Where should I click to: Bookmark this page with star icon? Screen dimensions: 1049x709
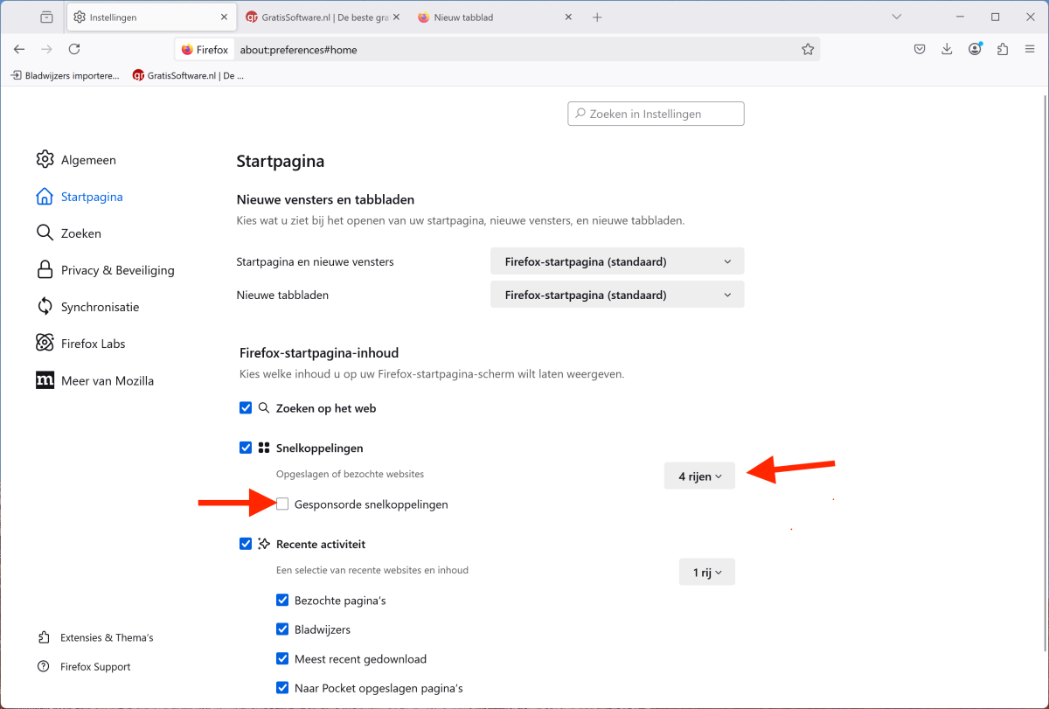[808, 50]
